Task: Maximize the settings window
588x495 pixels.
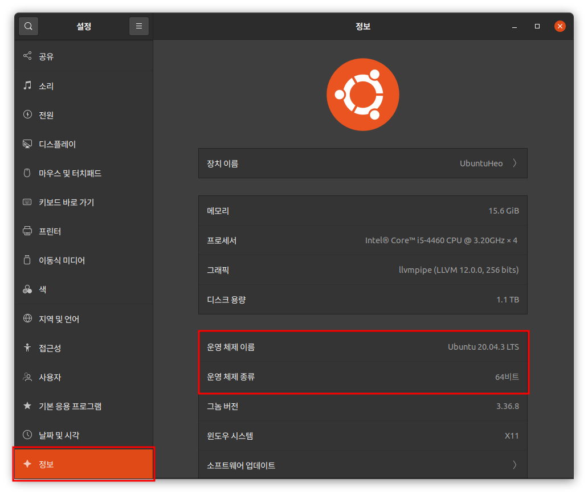Action: click(x=537, y=26)
